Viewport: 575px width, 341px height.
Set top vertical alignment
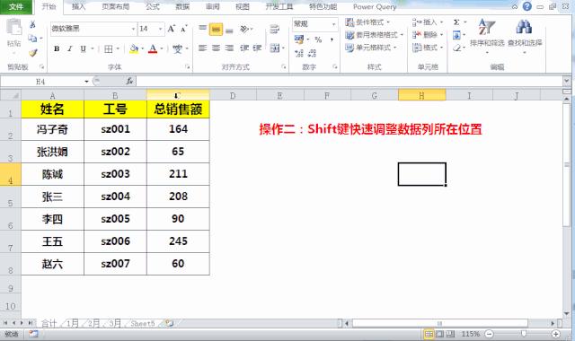click(x=203, y=29)
